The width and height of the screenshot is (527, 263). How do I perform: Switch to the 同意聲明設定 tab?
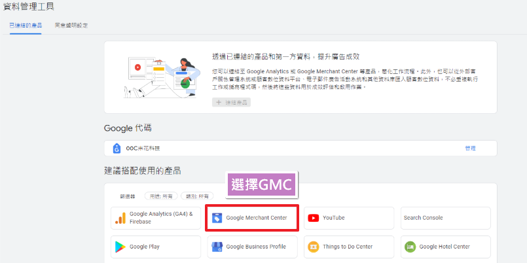coord(71,25)
